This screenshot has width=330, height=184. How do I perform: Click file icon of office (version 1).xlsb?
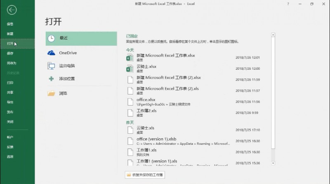click(x=130, y=141)
